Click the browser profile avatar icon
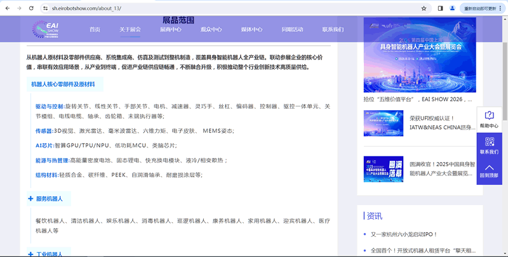The width and height of the screenshot is (508, 257). click(x=452, y=8)
